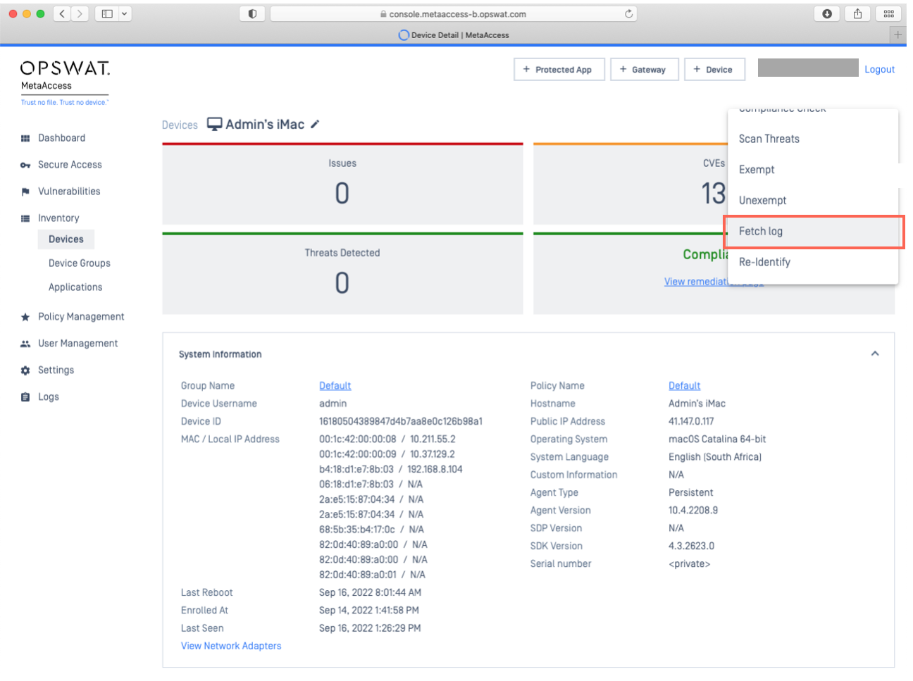Click the Logs clipboard icon
This screenshot has height=681, width=913.
click(25, 398)
